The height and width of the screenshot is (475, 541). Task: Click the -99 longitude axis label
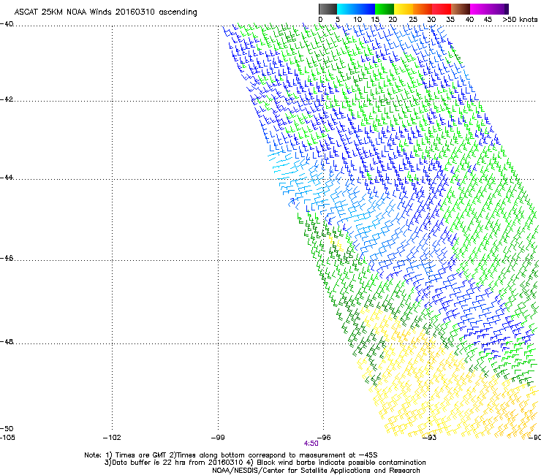(218, 438)
